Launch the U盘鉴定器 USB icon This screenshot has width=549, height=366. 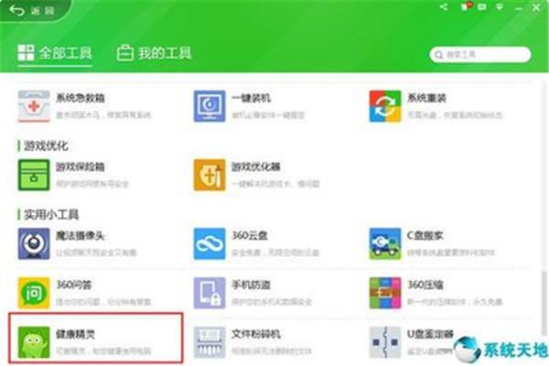tap(385, 342)
